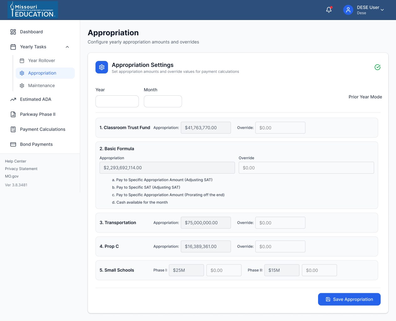
Task: Click the Classroom Trust Fund override field
Action: (280, 128)
